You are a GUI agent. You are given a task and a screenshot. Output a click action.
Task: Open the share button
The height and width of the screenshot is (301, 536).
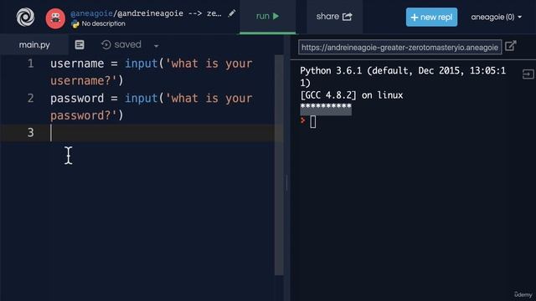pos(334,17)
